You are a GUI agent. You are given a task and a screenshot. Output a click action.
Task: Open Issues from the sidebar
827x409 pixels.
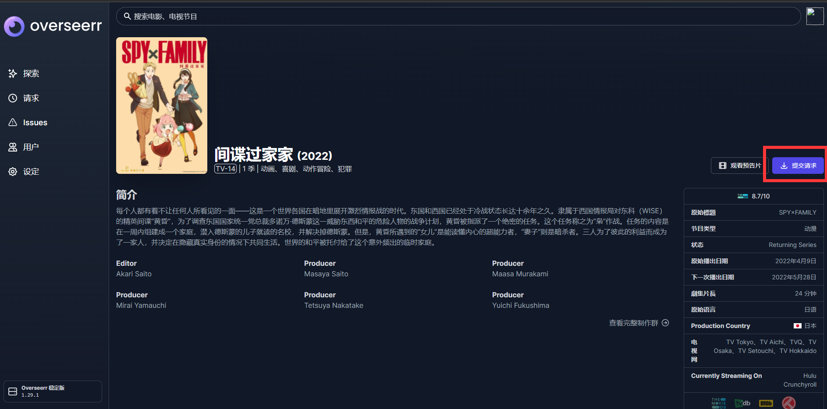tap(35, 123)
